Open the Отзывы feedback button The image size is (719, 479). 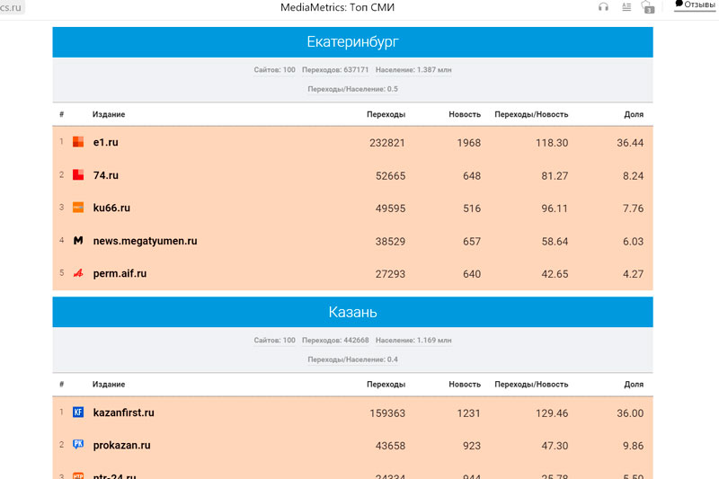tap(695, 5)
